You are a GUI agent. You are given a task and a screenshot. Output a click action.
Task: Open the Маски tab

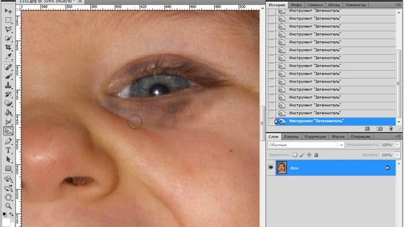pyautogui.click(x=338, y=136)
